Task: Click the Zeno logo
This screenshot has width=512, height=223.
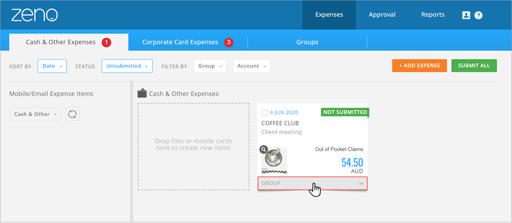Action: [35, 15]
